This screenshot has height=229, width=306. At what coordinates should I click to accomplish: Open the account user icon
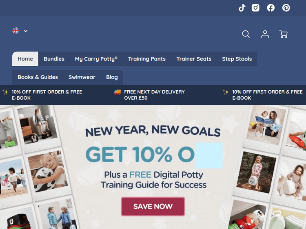click(265, 34)
